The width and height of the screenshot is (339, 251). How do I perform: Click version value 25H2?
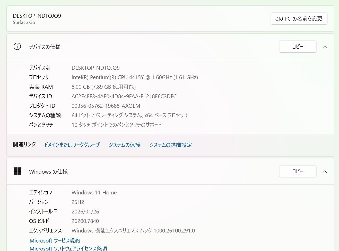point(78,202)
